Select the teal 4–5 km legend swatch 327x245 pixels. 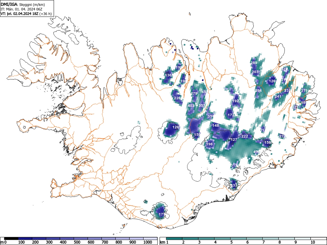pyautogui.click(x=222, y=238)
